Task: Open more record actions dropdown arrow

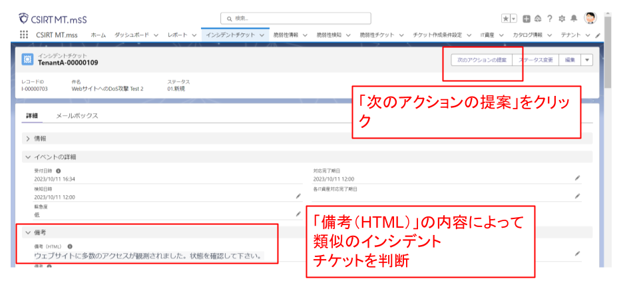Action: (587, 60)
